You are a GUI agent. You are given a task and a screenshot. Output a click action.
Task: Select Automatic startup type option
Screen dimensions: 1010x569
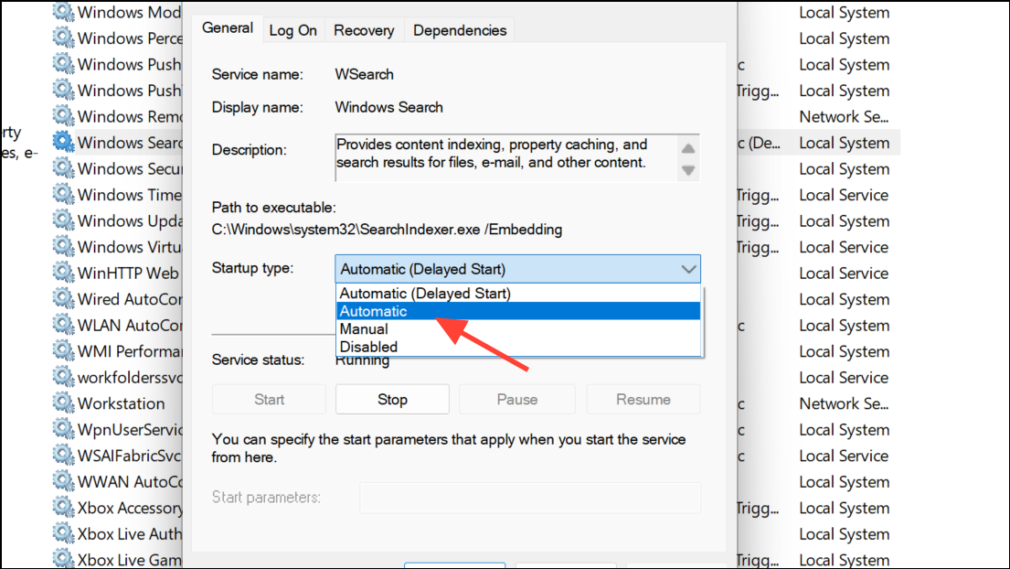point(518,311)
